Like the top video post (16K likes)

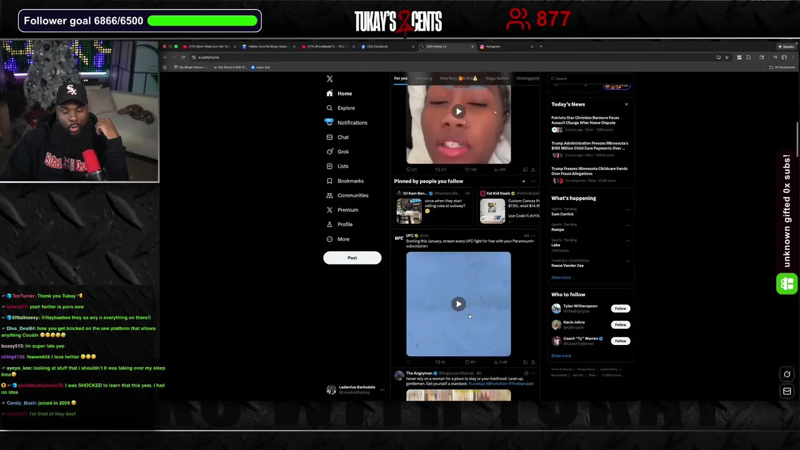click(470, 169)
